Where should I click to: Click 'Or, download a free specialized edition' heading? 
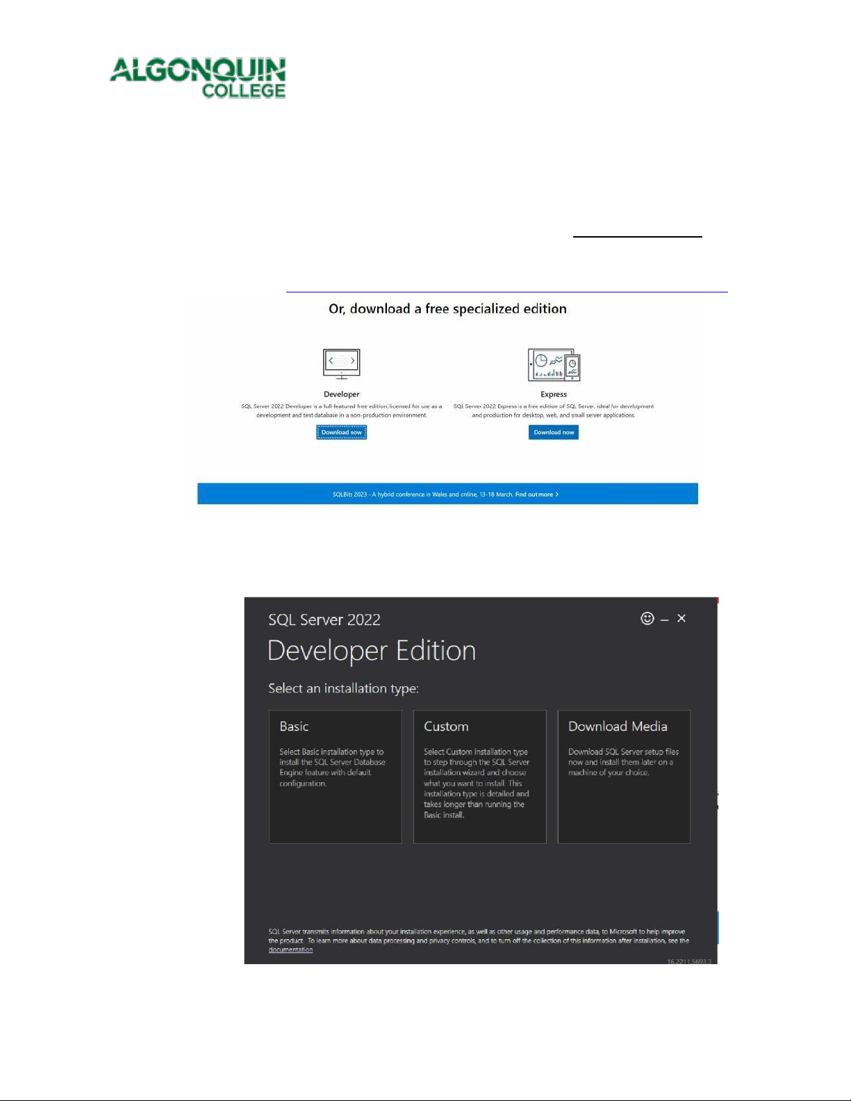tap(447, 309)
